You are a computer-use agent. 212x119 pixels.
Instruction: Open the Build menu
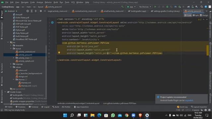[56, 2]
